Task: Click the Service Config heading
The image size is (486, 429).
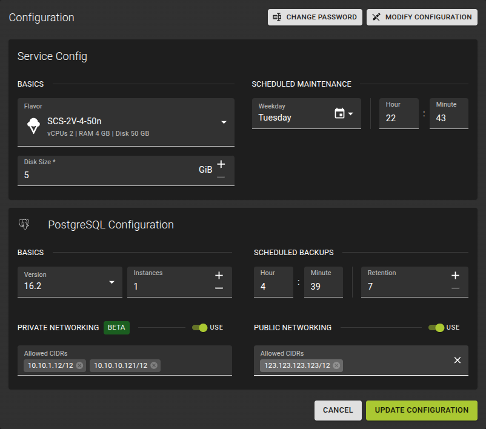Action: click(52, 56)
